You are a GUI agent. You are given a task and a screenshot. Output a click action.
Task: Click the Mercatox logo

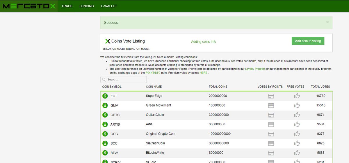(x=29, y=6)
